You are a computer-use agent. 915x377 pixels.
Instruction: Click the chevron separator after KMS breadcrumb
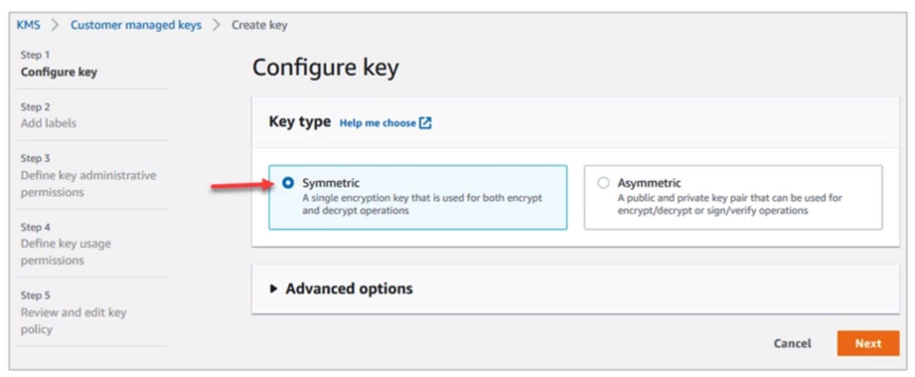pyautogui.click(x=55, y=25)
